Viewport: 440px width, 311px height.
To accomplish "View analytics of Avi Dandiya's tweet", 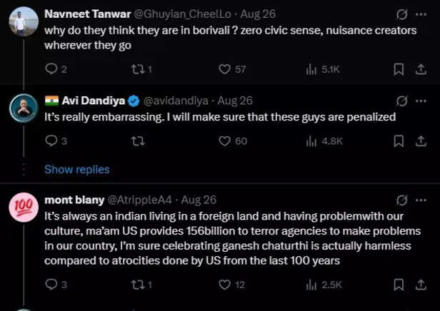I will (x=311, y=141).
